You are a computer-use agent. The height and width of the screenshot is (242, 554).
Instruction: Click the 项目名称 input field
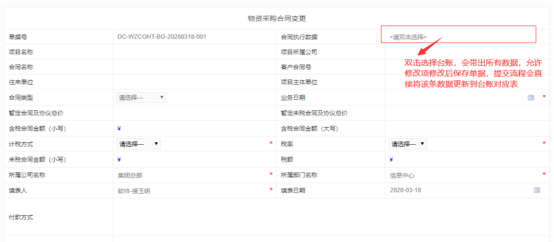pos(194,52)
